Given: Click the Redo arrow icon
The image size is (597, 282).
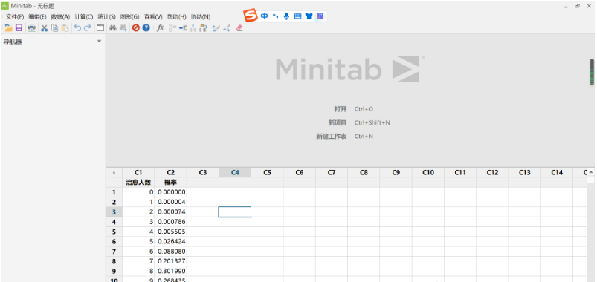Looking at the screenshot, I should pos(88,27).
